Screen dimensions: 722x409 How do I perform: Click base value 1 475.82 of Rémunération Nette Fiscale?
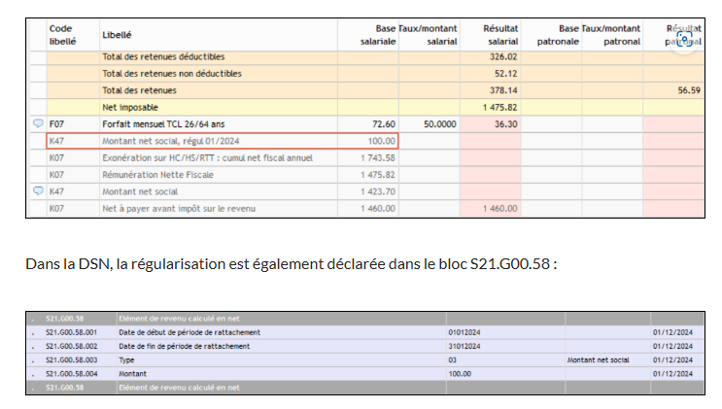[378, 175]
